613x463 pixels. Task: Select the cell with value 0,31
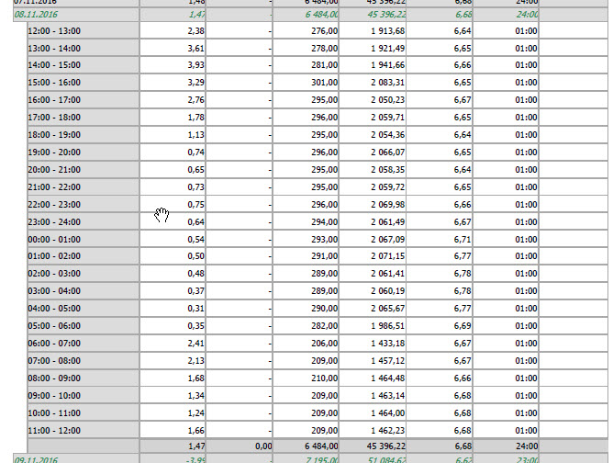173,309
